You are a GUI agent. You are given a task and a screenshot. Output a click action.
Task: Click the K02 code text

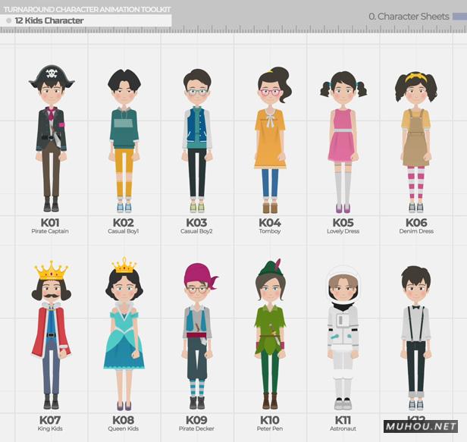(x=124, y=222)
